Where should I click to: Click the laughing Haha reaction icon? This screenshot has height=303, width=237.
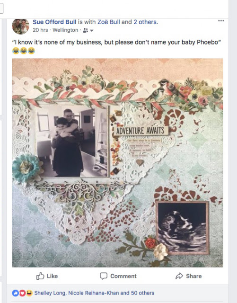[x=29, y=293]
